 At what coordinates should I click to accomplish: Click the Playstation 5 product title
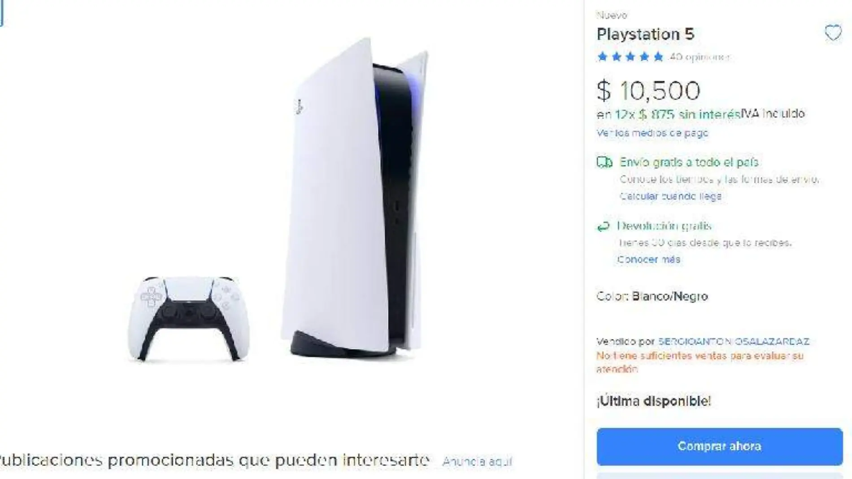[x=645, y=34]
